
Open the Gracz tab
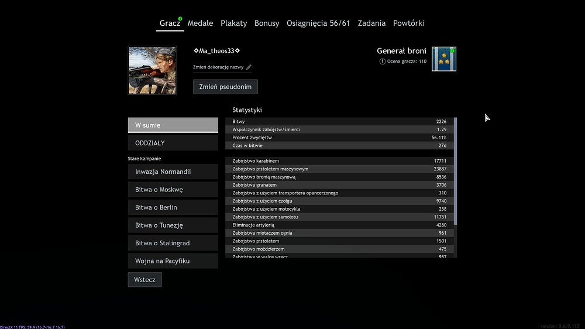tap(170, 23)
